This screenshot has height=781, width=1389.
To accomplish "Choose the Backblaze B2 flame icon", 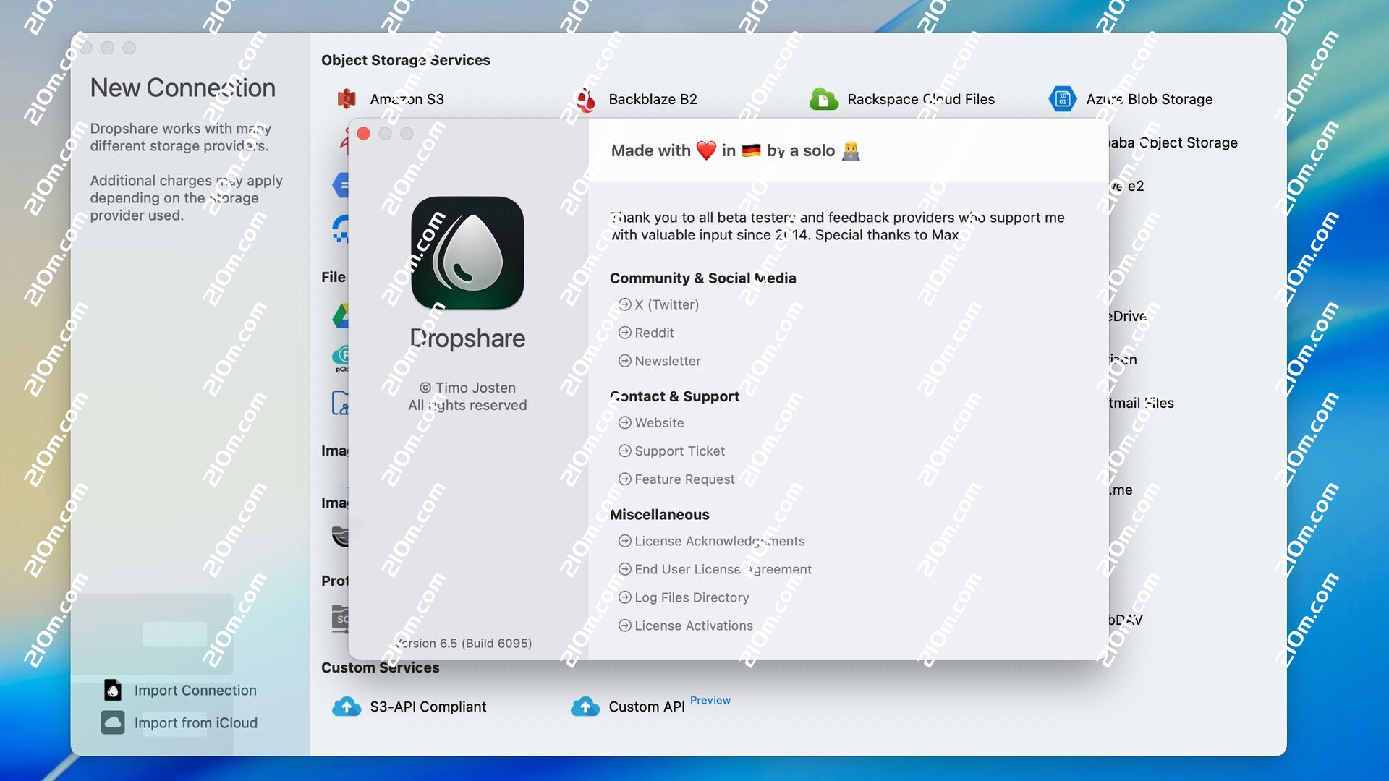I will point(585,99).
